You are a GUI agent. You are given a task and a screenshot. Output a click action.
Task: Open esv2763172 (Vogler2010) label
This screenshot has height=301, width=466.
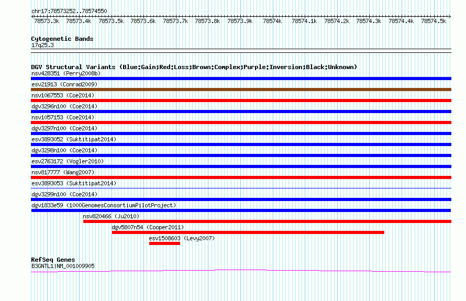68,161
